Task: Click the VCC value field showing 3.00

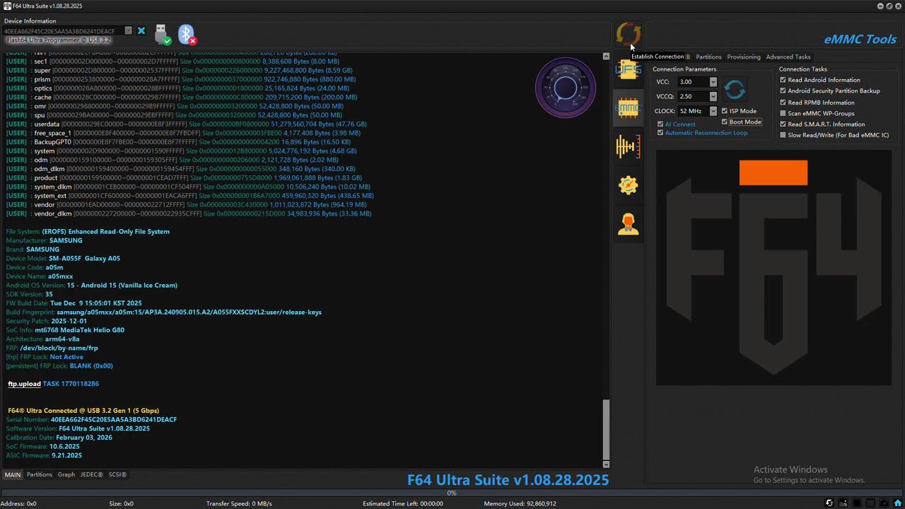Action: pyautogui.click(x=693, y=82)
